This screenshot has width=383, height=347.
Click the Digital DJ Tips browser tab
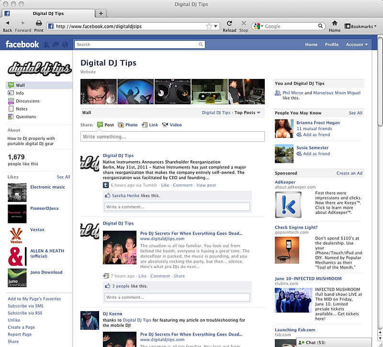click(x=48, y=13)
